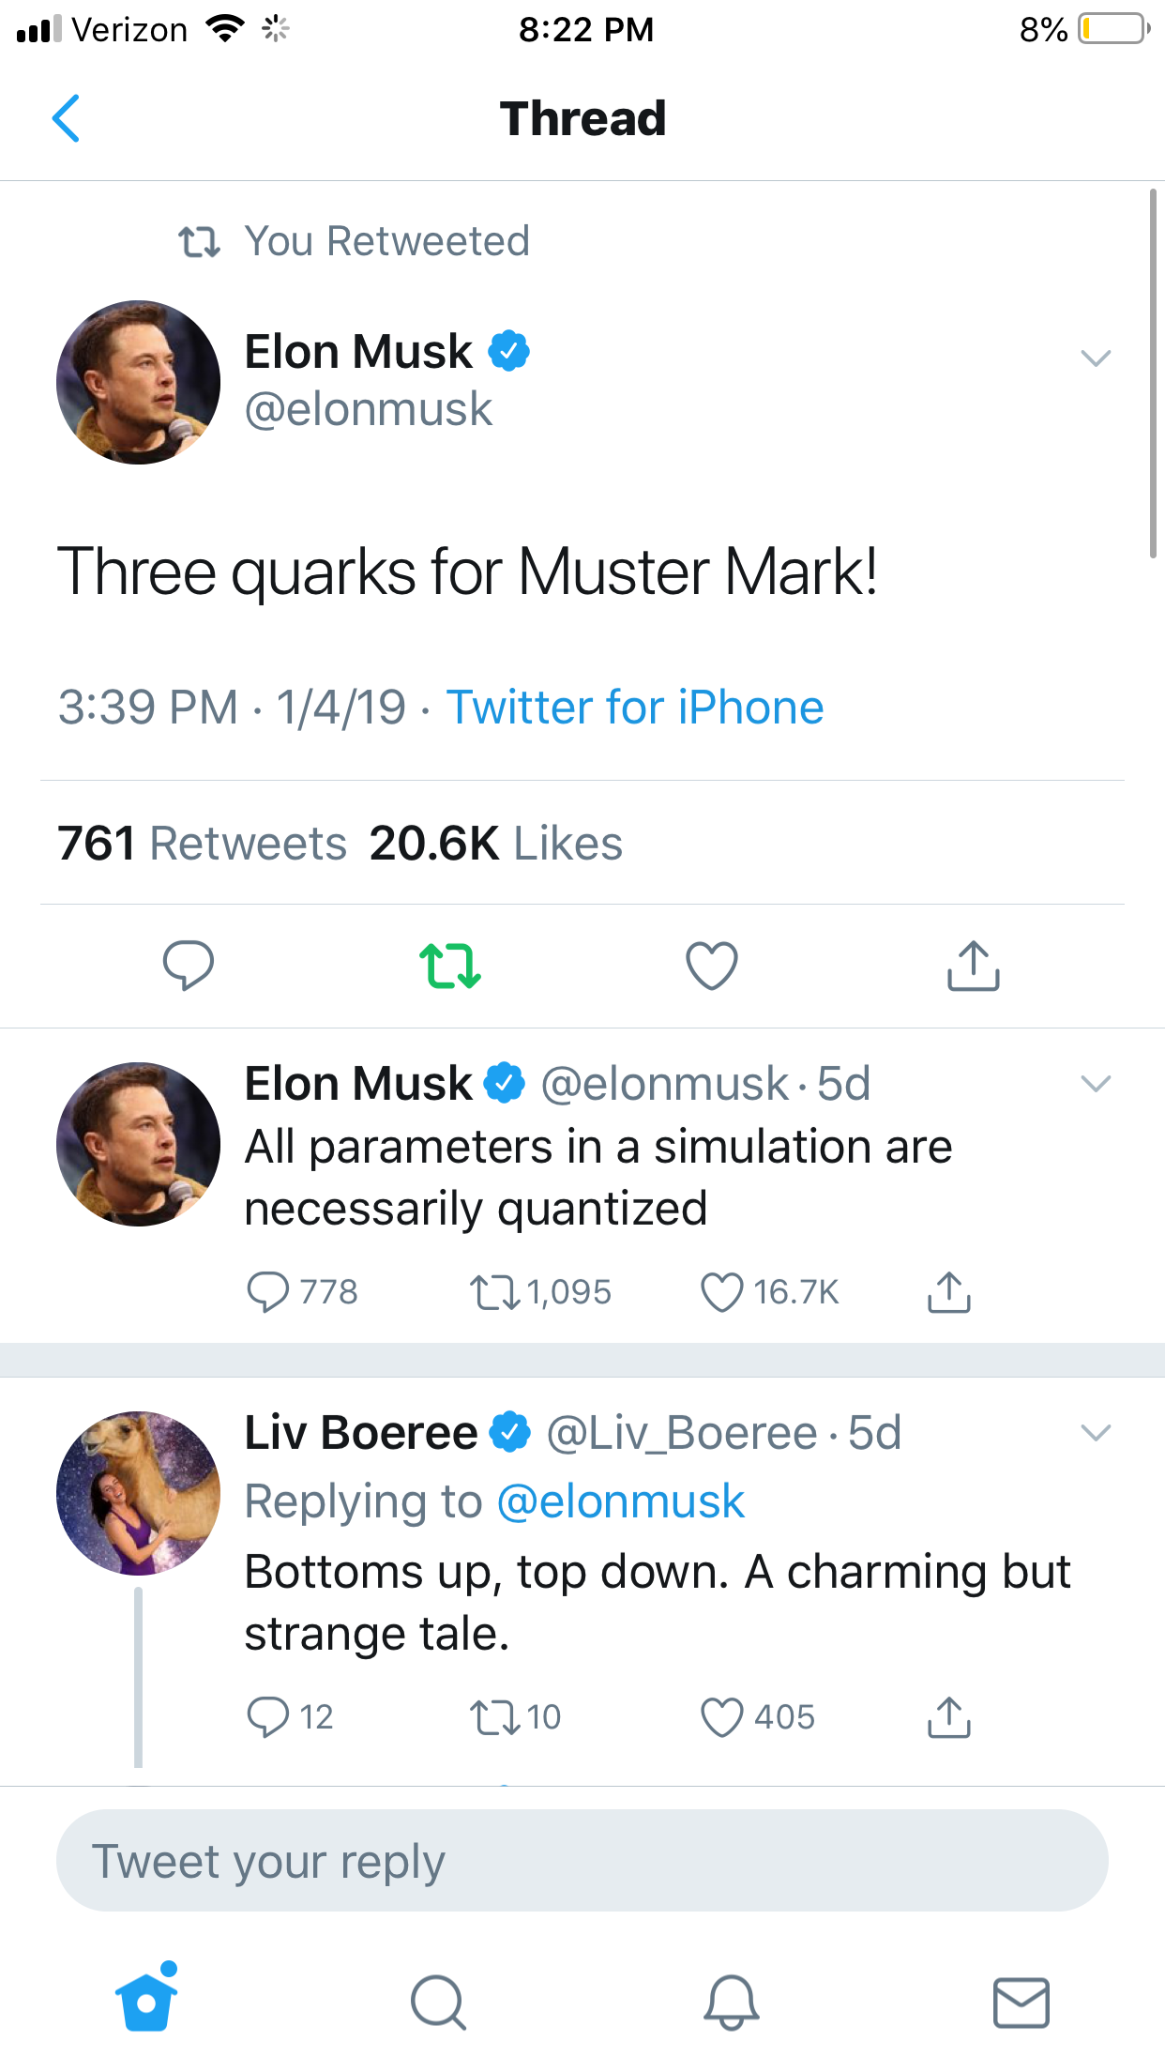Reply to the main Elon Musk tweet
Image resolution: width=1165 pixels, height=2072 pixels.
[188, 965]
